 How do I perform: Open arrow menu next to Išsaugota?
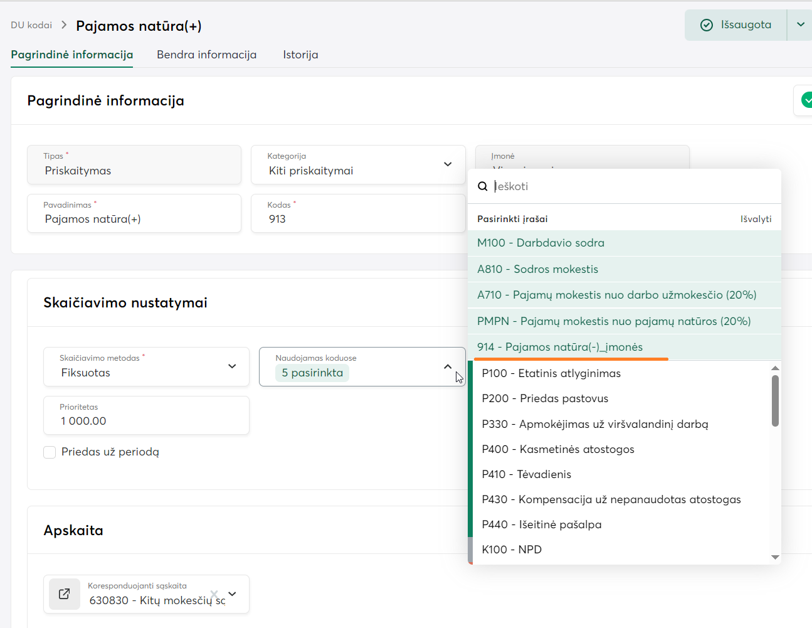tap(800, 25)
